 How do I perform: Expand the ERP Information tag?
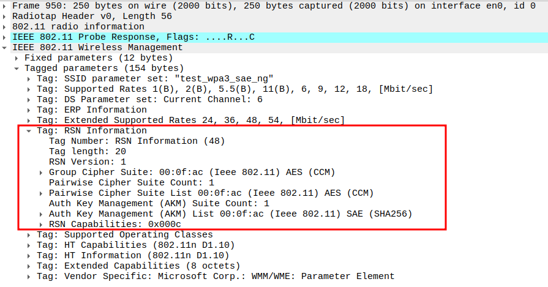[29, 110]
